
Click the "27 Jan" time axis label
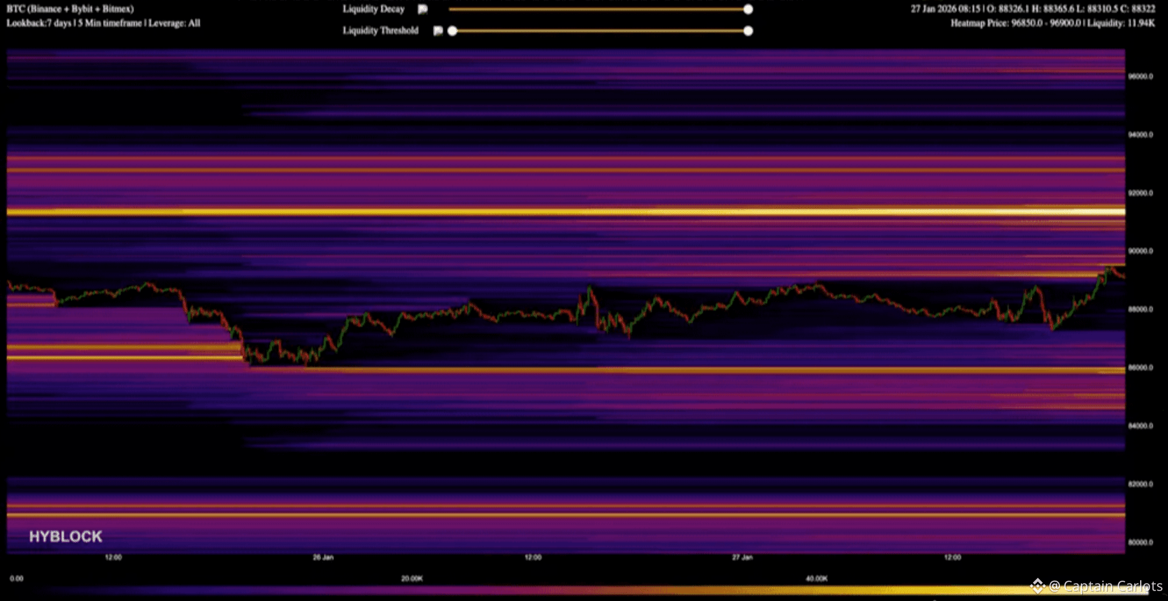[742, 557]
